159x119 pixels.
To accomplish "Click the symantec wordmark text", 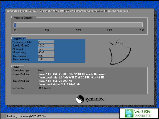I will 95,99.
